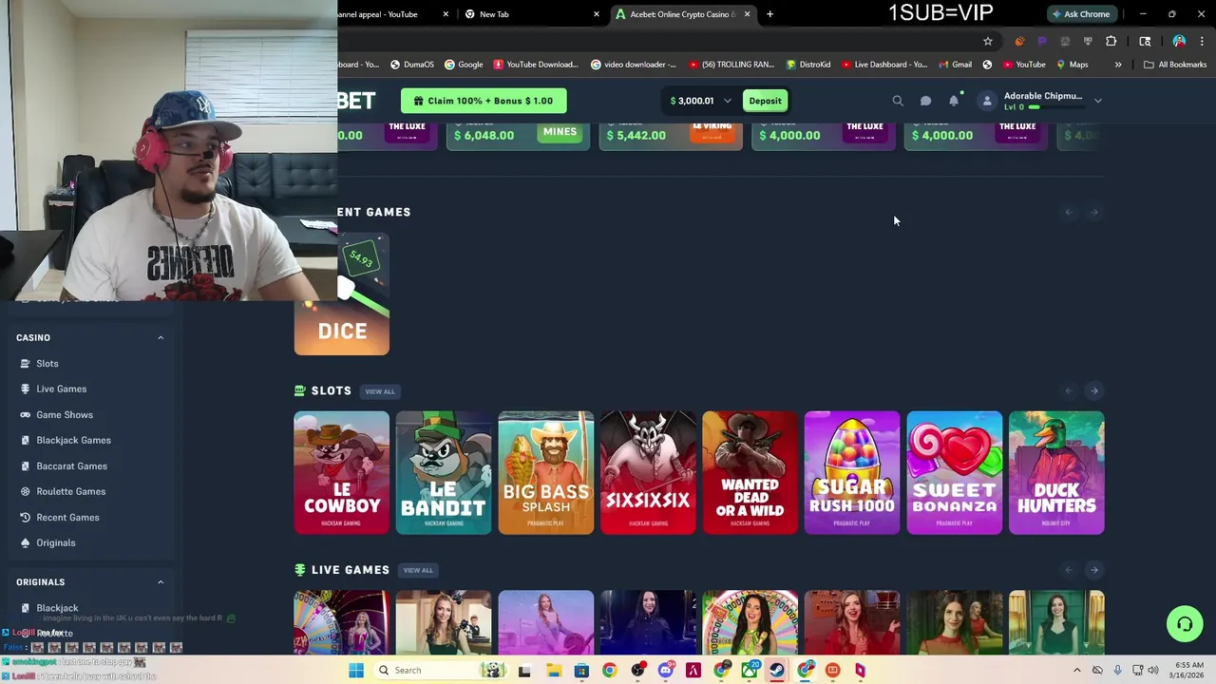This screenshot has height=684, width=1216.
Task: Expand the Adorable Chipmunk account dropdown
Action: (1097, 101)
